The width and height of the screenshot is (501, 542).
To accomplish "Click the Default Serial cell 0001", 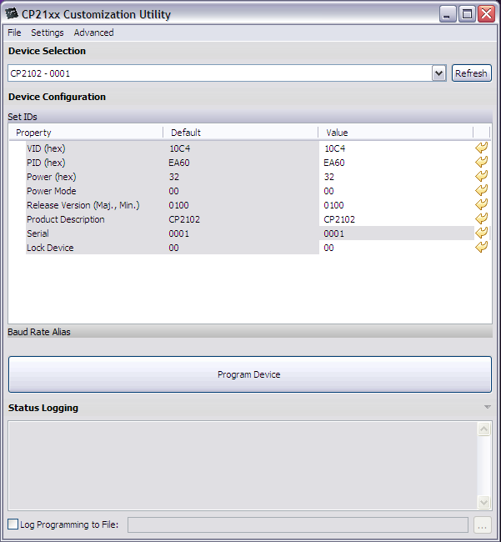I will click(x=179, y=233).
